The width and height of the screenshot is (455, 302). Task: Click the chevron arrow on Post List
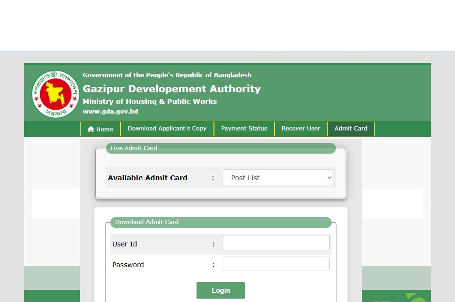click(x=329, y=178)
